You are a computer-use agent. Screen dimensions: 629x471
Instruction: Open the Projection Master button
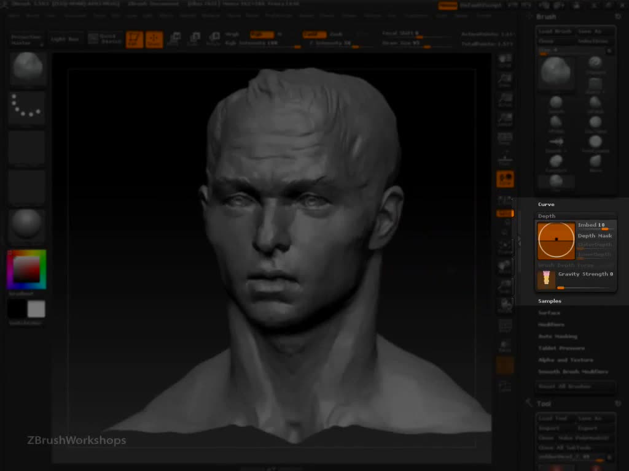[x=26, y=39]
